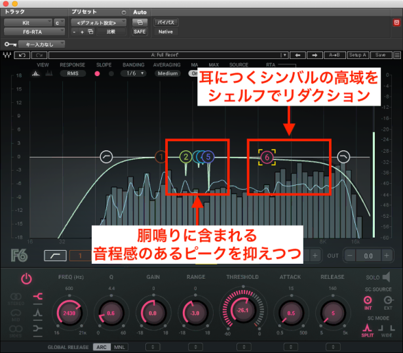Screen dimensions: 403x353
Task: Open the Kit track selector dropdown
Action: point(28,23)
